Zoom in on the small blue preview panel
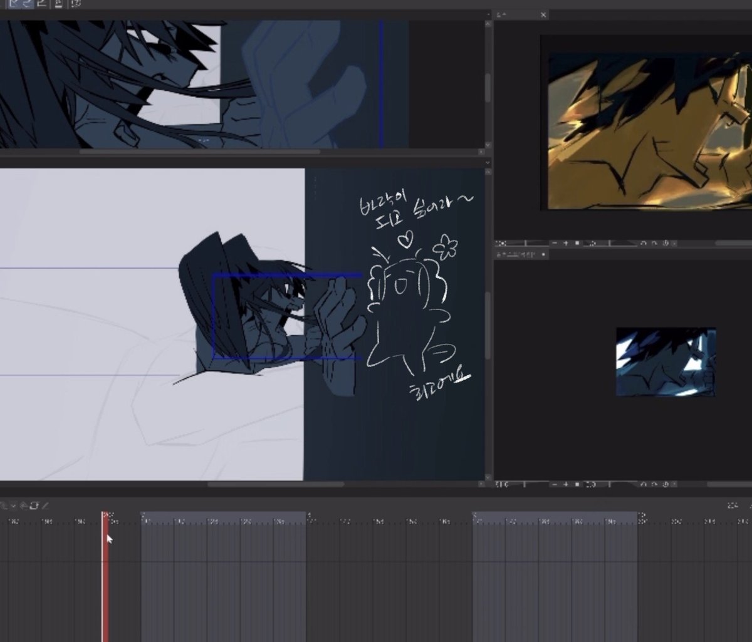This screenshot has height=642, width=752. click(x=566, y=484)
